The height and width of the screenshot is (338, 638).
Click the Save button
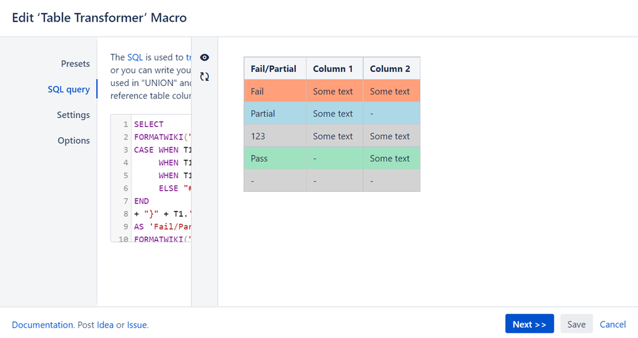[576, 324]
